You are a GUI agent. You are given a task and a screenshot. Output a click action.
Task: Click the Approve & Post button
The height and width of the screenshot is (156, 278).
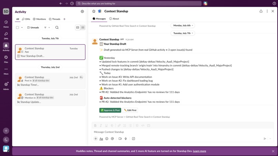point(110,110)
